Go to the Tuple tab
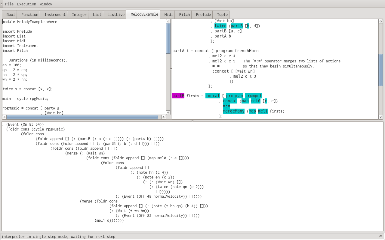 (222, 14)
